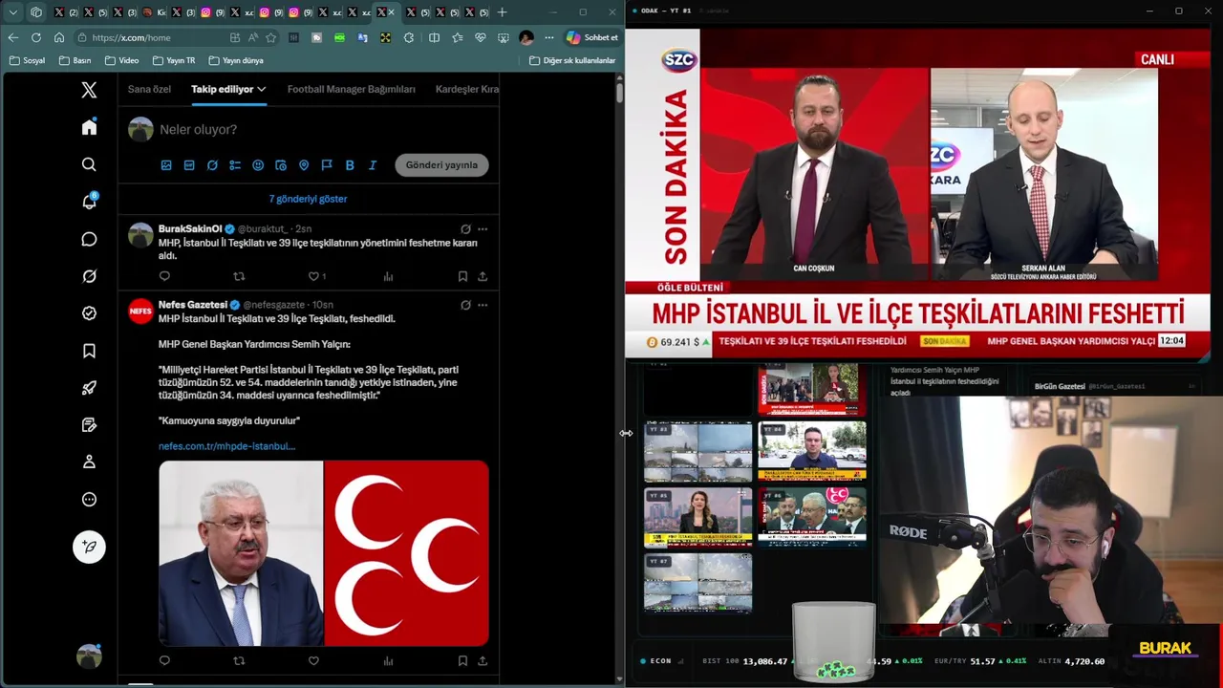The image size is (1223, 688).
Task: Add media image to the new post
Action: tap(166, 165)
